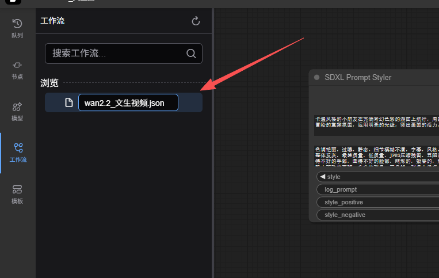Click the positive prompt text box in node
This screenshot has width=439, height=278.
tap(377, 124)
